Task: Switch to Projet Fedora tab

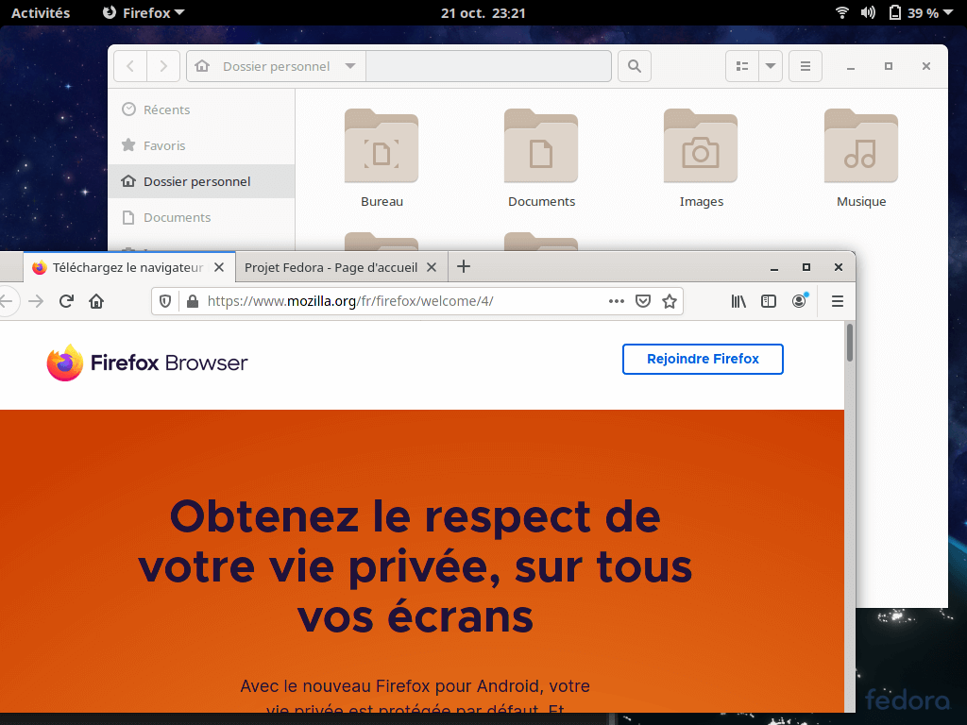Action: click(x=331, y=267)
